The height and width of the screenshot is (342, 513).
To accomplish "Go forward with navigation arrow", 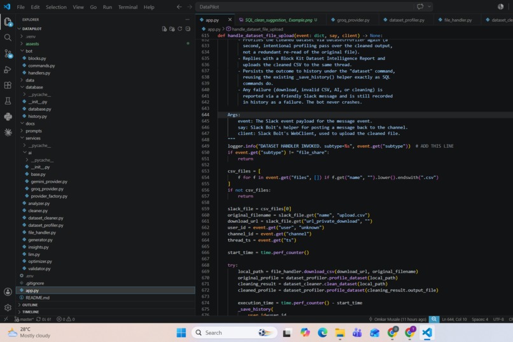I will (190, 7).
